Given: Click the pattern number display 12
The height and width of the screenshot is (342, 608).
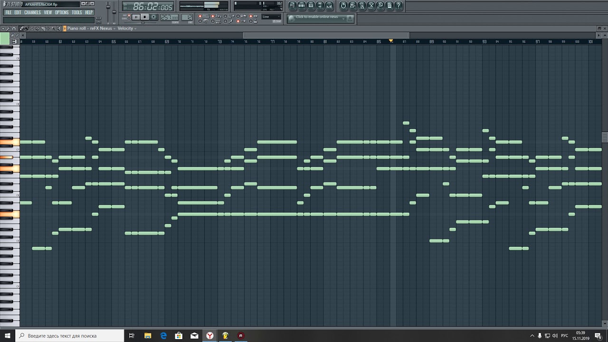Looking at the screenshot, I should point(187,18).
